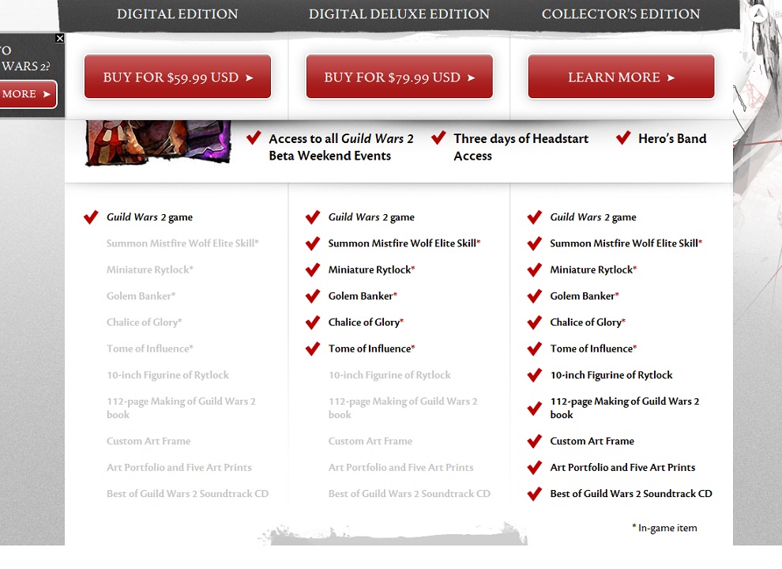This screenshot has height=569, width=782.
Task: Click the Soundtrack CD checkmark in the Collector's column
Action: 535,494
